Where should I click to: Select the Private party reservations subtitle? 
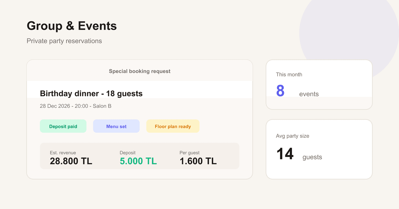tap(64, 41)
